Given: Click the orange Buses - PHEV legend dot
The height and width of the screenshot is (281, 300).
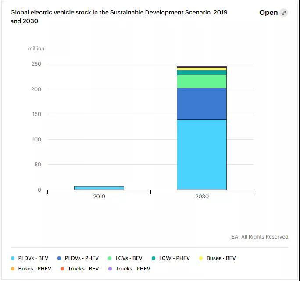Looking at the screenshot, I should click(13, 269).
